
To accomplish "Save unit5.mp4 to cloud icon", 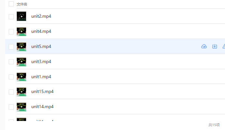I will (x=204, y=46).
